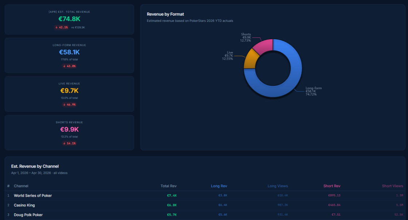Click the 931.4K long views cell
The height and width of the screenshot is (220, 408).
[x=283, y=215]
